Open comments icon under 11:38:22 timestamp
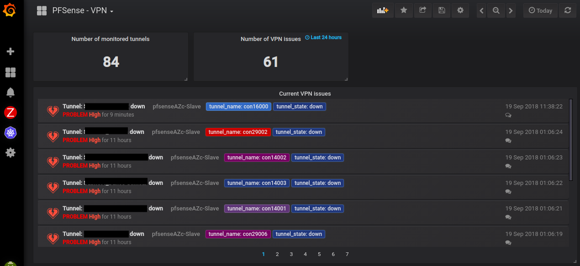Viewport: 580px width, 266px height. point(508,115)
